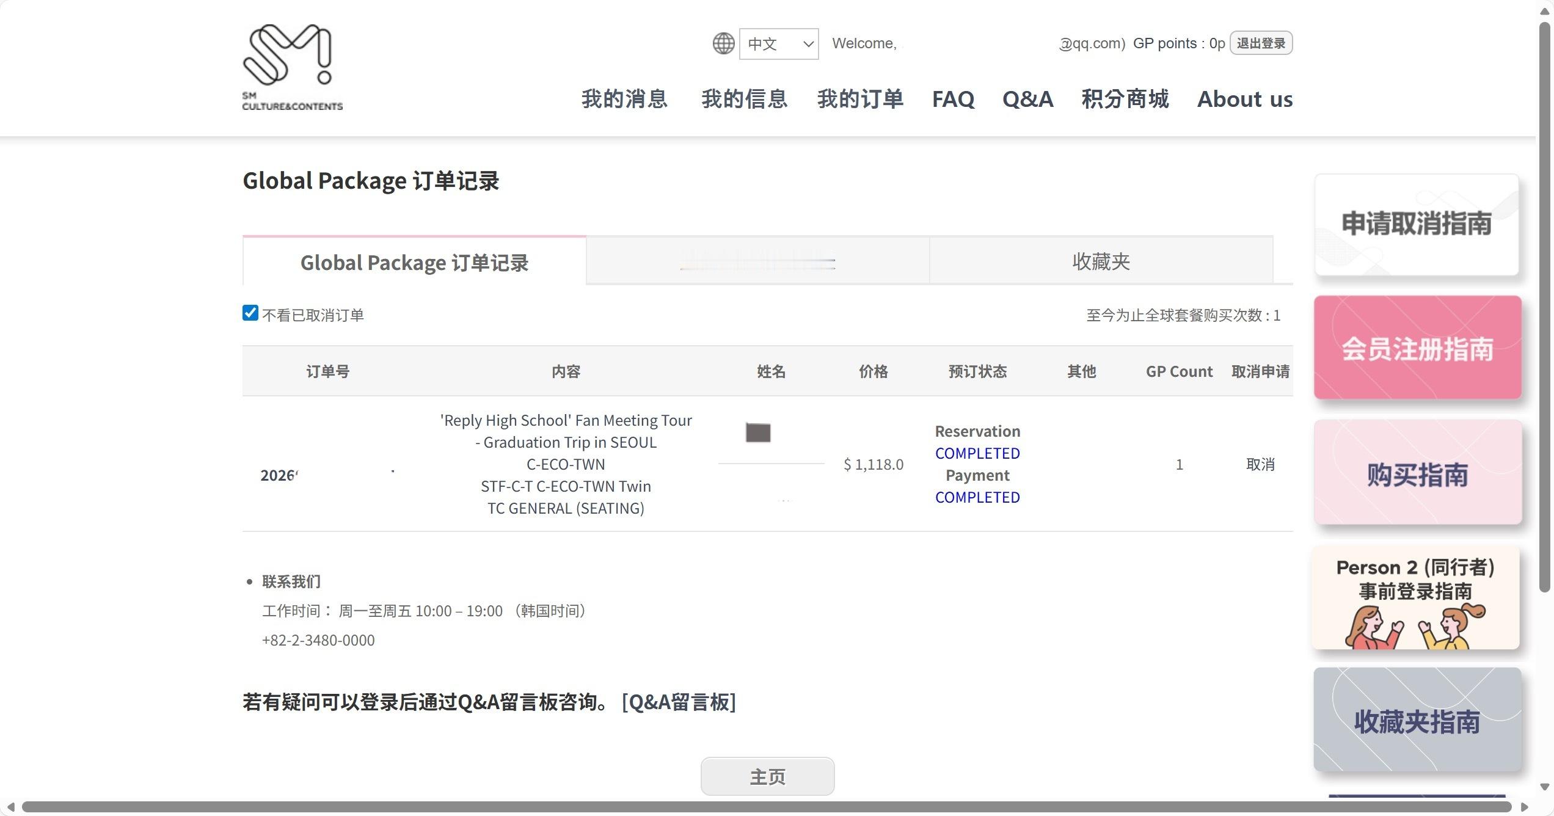Open the 中文 language dropdown

coord(779,44)
